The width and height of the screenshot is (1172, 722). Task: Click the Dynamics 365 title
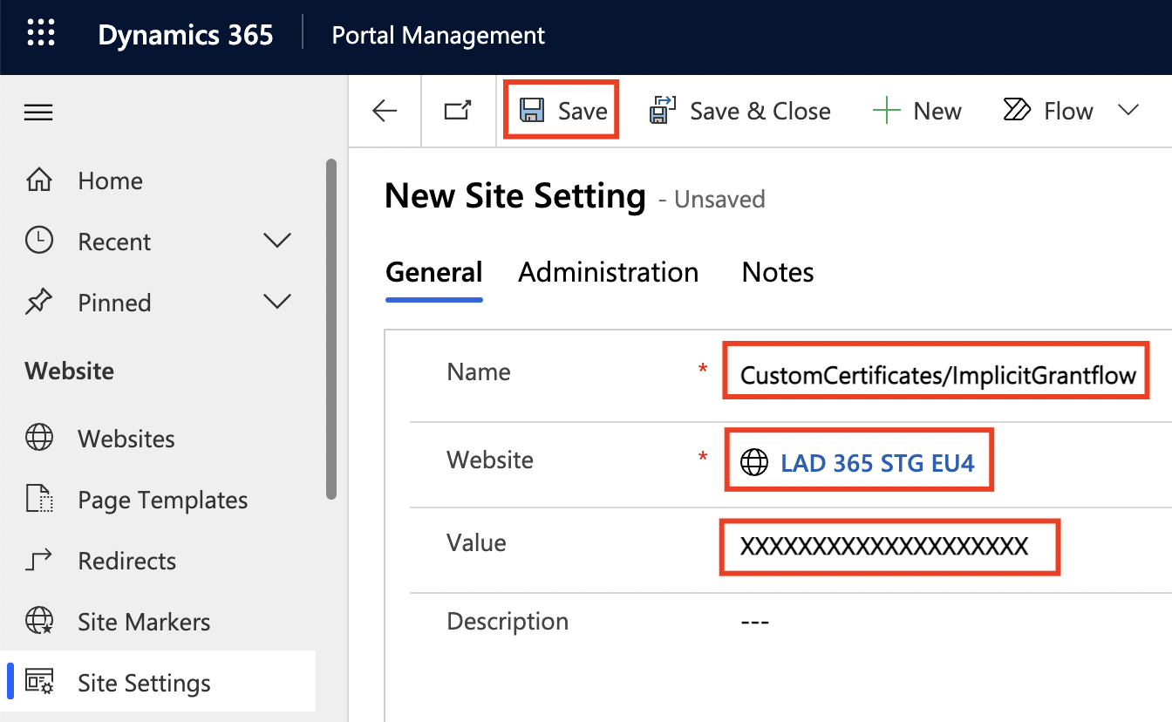click(x=186, y=35)
